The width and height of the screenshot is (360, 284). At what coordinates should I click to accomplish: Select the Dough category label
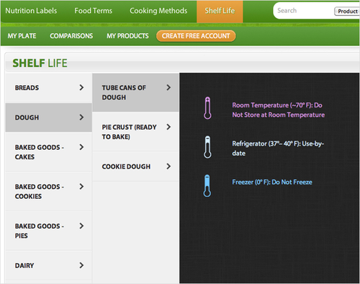(27, 117)
